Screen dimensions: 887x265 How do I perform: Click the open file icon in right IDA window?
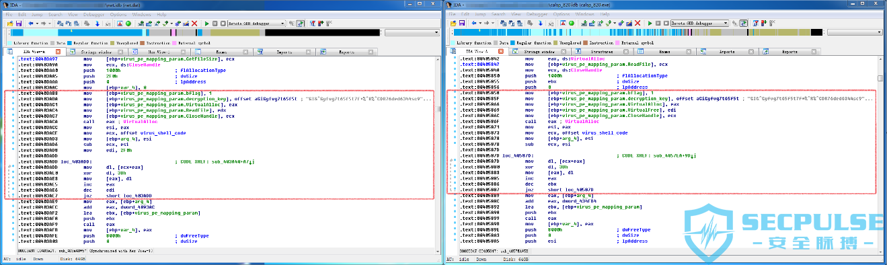tap(453, 24)
